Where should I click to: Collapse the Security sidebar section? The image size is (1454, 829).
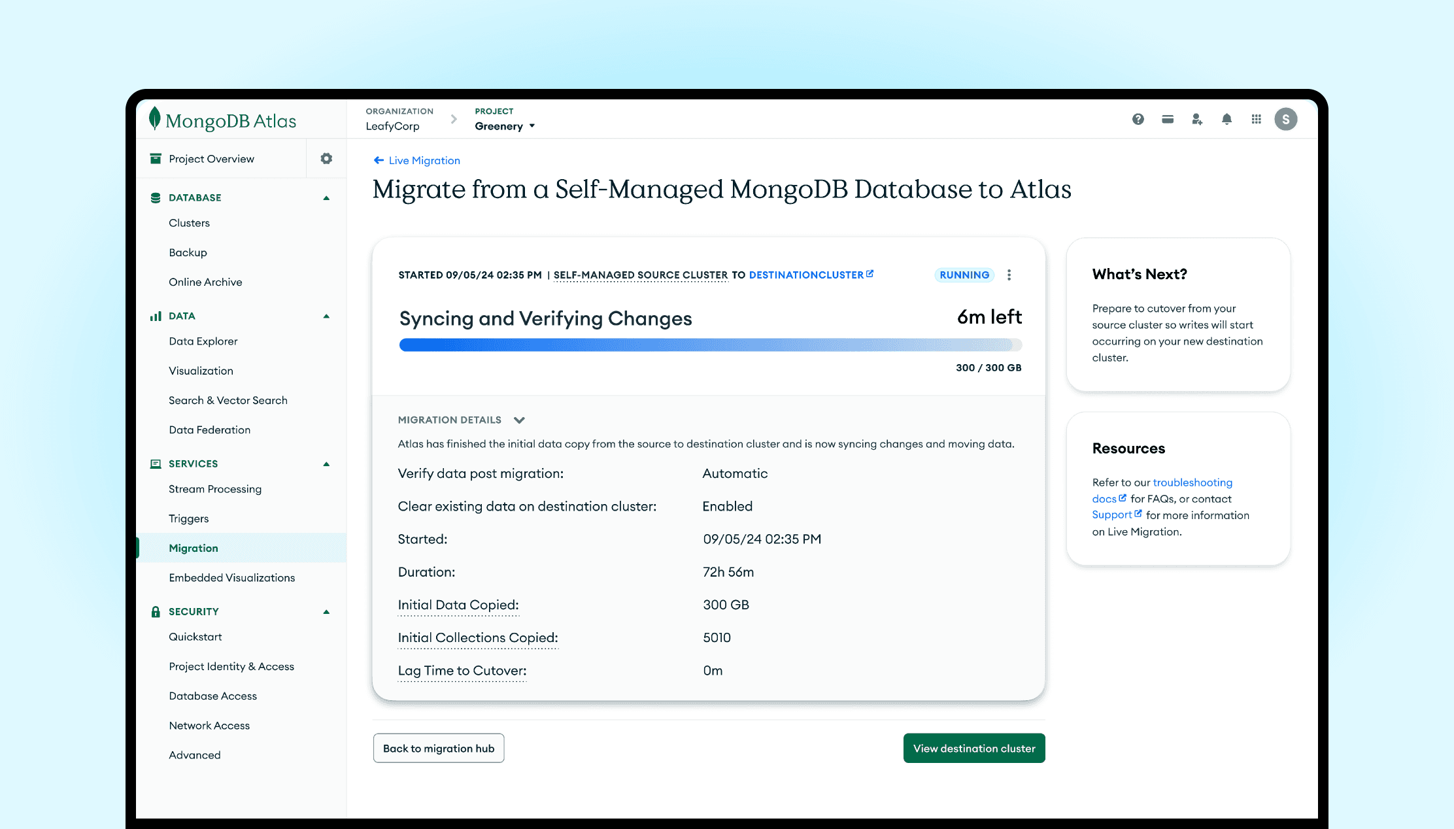326,612
